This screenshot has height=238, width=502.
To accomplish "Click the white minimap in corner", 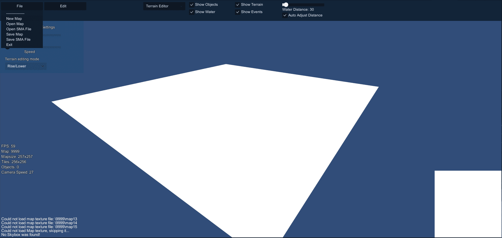I will point(468,204).
